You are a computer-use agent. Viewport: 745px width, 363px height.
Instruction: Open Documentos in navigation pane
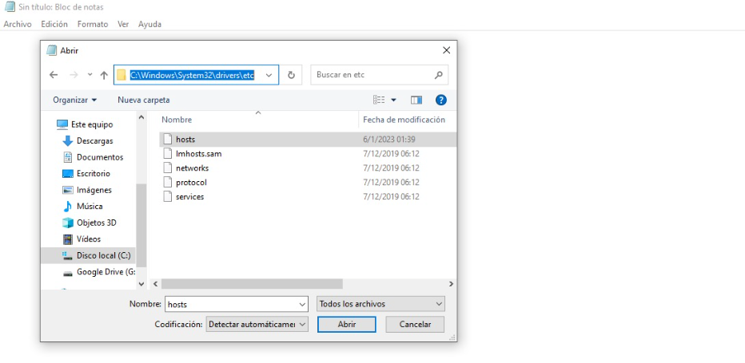(100, 157)
